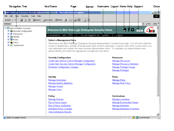Open the Search pane from the toolbar
This screenshot has width=174, height=131.
pos(37,20)
